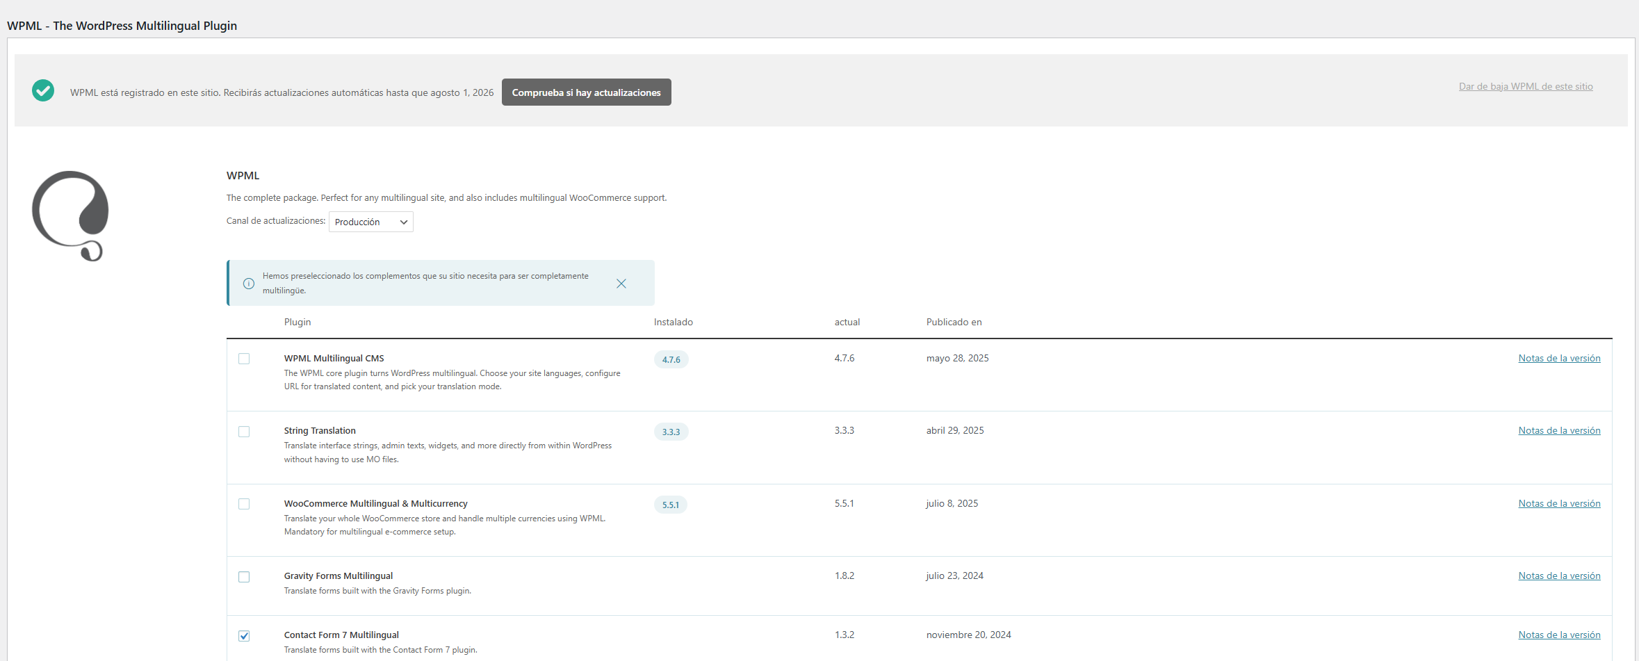The width and height of the screenshot is (1639, 661).
Task: Click the green registration checkmark icon
Action: (x=43, y=90)
